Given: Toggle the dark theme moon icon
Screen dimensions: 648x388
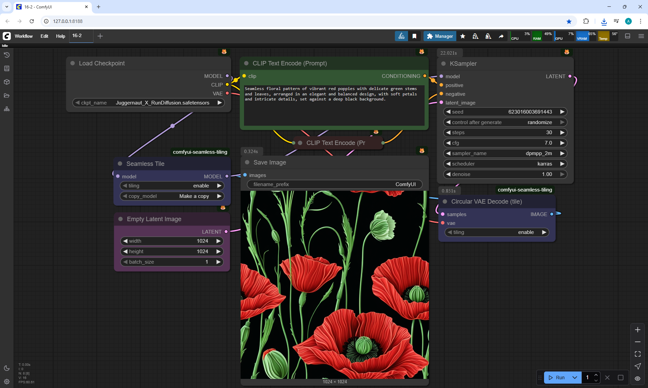Looking at the screenshot, I should [7, 368].
